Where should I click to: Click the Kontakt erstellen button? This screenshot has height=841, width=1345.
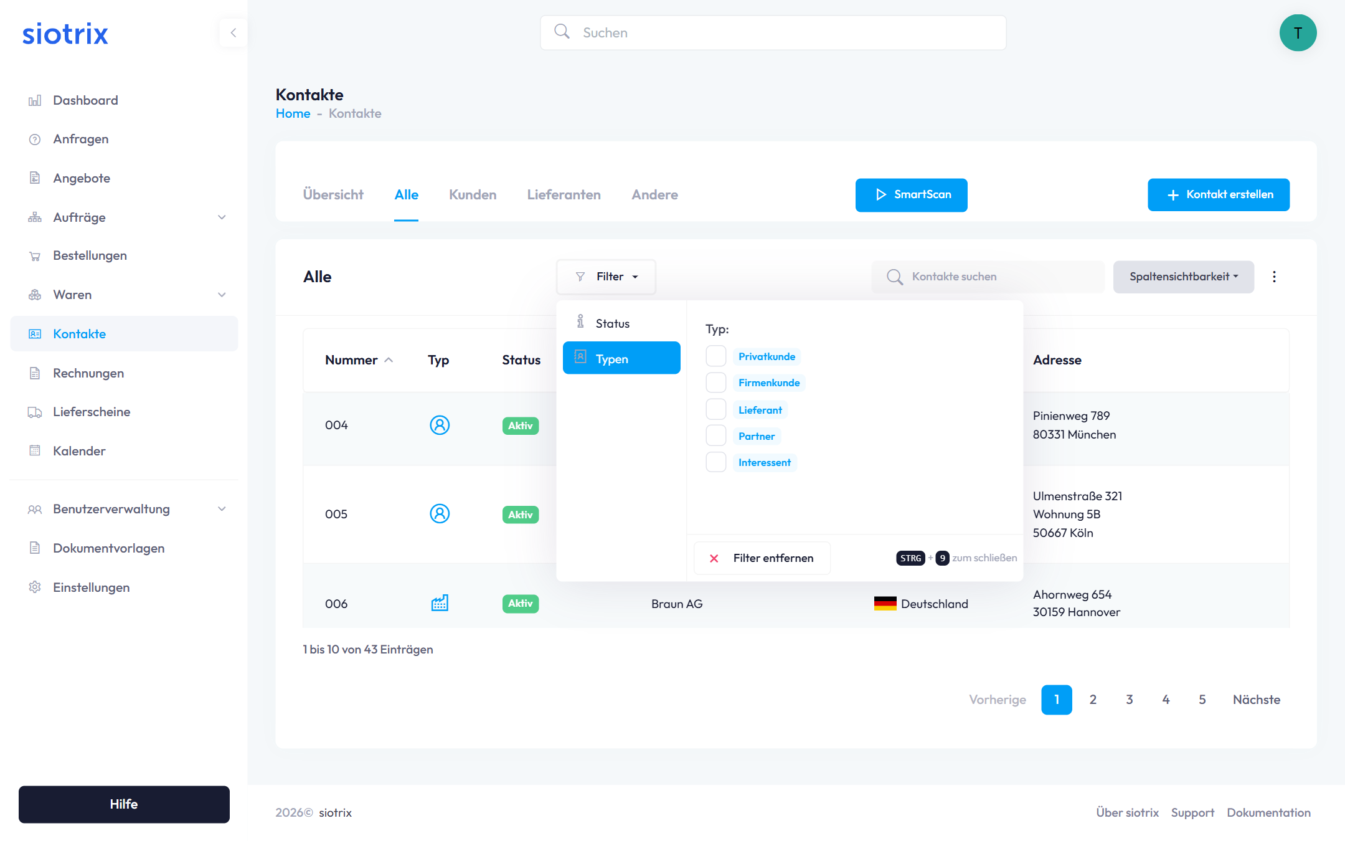(x=1218, y=195)
